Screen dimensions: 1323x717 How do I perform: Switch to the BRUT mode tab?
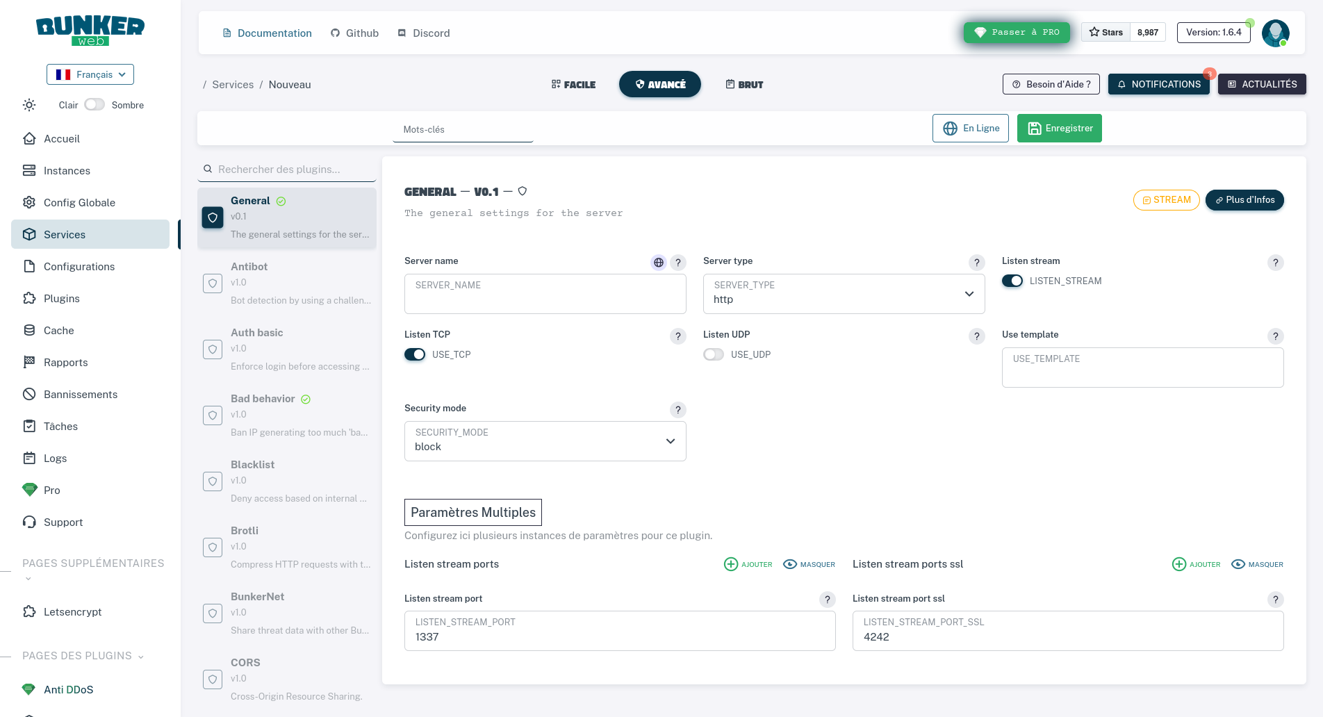pos(743,84)
